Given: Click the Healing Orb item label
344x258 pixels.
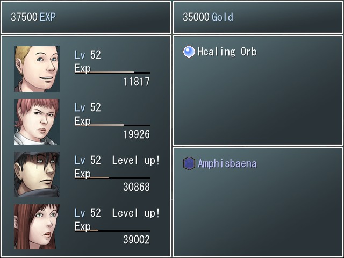Looking at the screenshot, I should (227, 52).
